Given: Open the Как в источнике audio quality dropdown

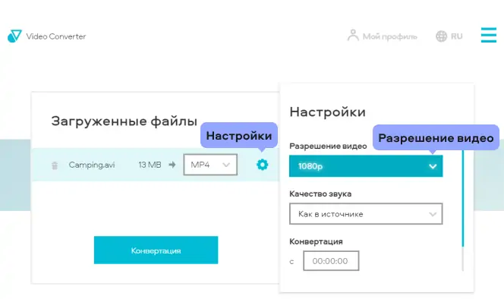Looking at the screenshot, I should pyautogui.click(x=366, y=214).
